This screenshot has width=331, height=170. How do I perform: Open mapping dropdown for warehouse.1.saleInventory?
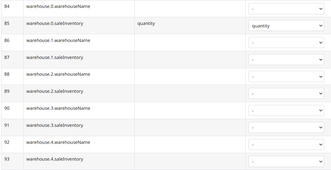pyautogui.click(x=286, y=60)
